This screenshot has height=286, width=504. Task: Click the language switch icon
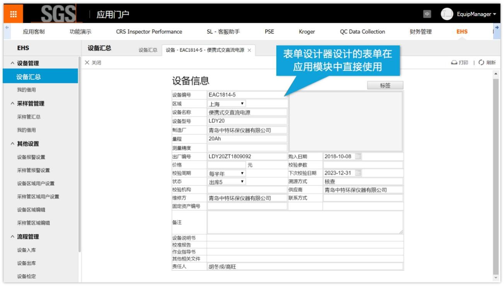pos(427,14)
